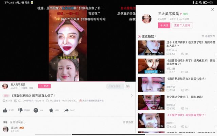
Task: Open 杨洋仿妆 video thumbnail
Action: pyautogui.click(x=151, y=48)
